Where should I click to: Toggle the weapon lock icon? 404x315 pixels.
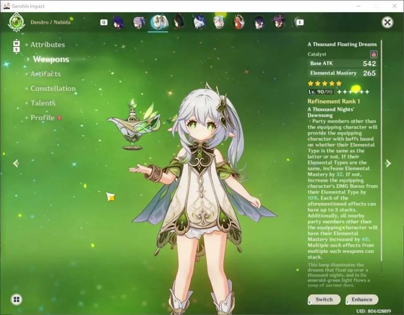374,55
